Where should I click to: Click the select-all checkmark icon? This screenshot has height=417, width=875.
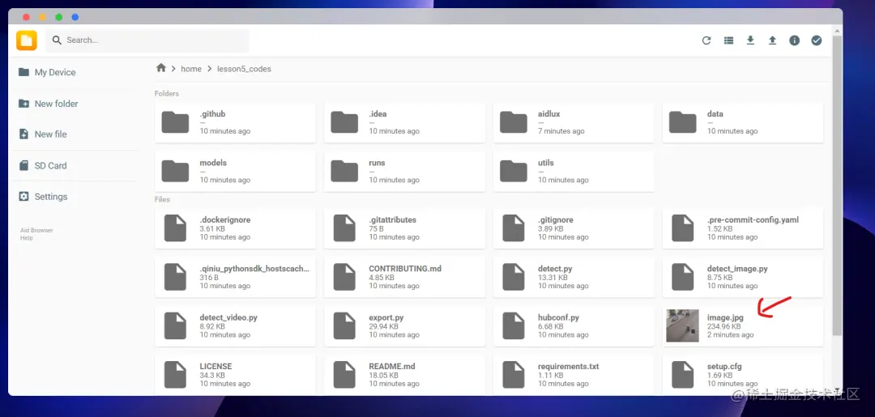[817, 40]
